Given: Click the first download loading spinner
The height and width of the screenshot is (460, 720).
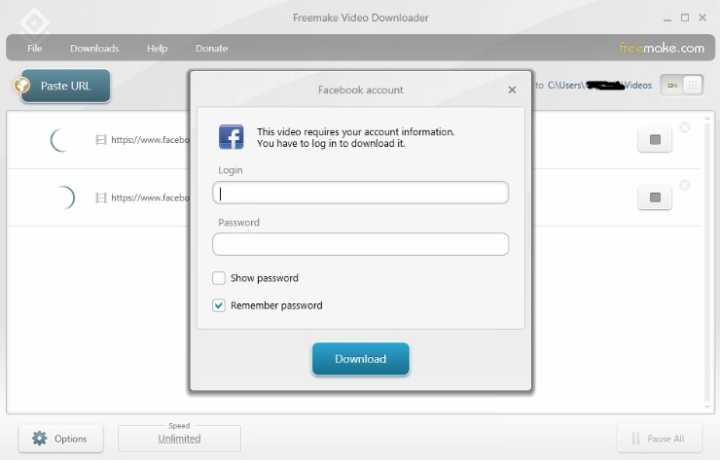Looking at the screenshot, I should [60, 140].
